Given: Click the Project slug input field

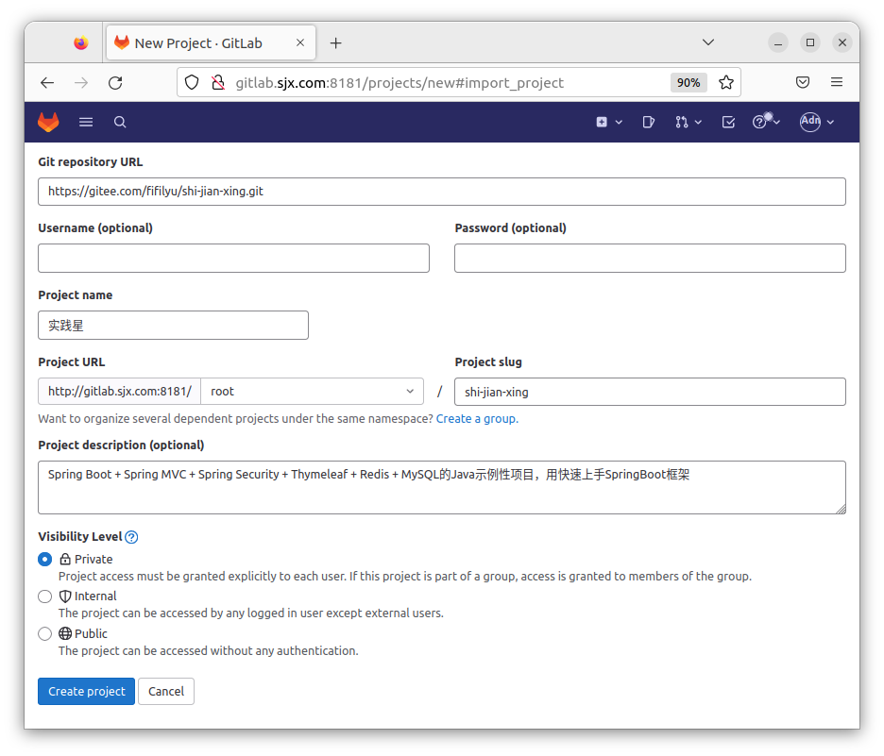Looking at the screenshot, I should click(x=650, y=392).
